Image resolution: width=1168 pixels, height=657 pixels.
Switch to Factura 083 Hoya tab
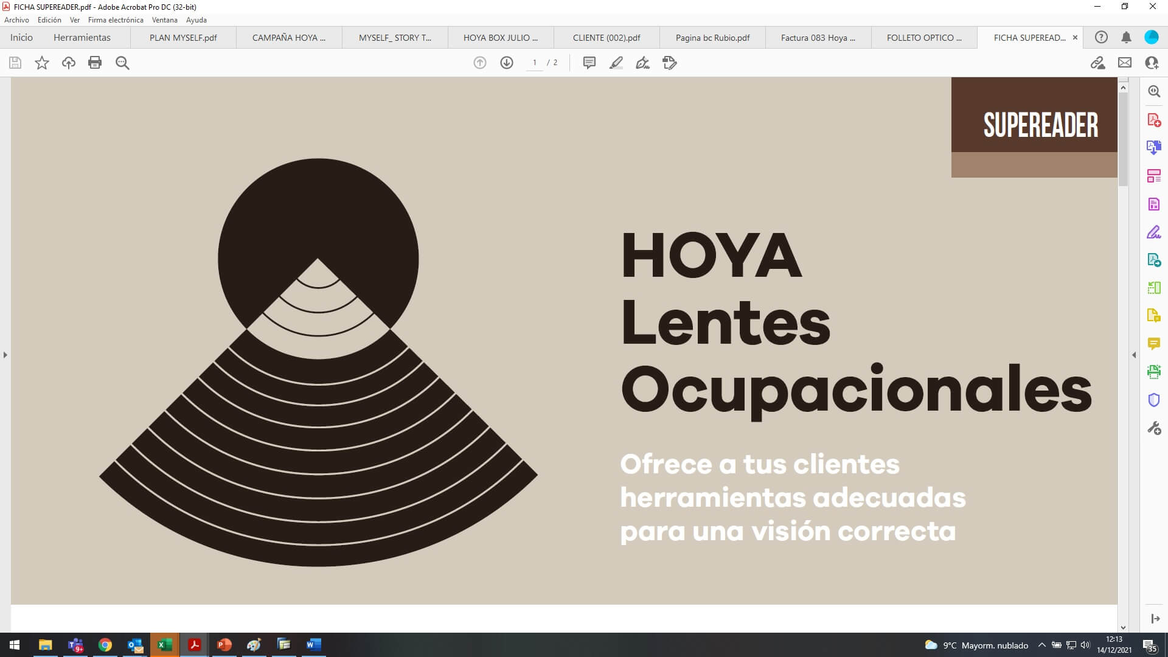click(x=818, y=38)
